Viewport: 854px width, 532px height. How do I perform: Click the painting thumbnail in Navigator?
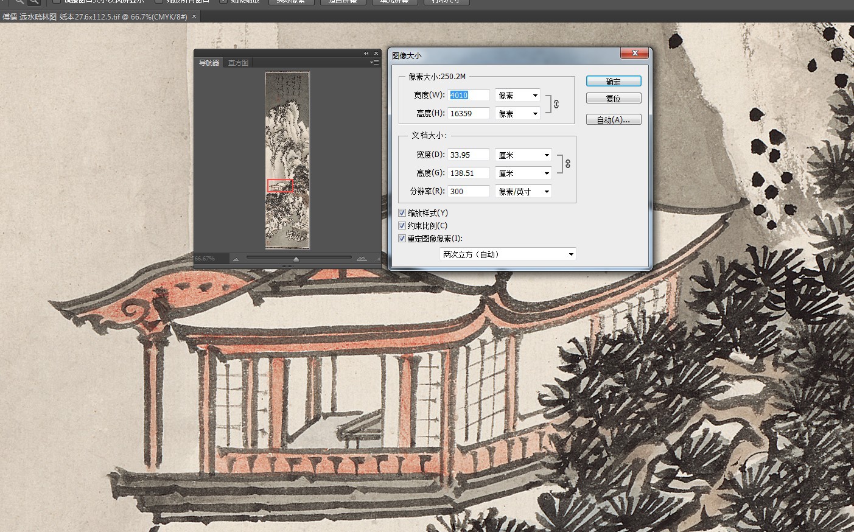tap(287, 160)
